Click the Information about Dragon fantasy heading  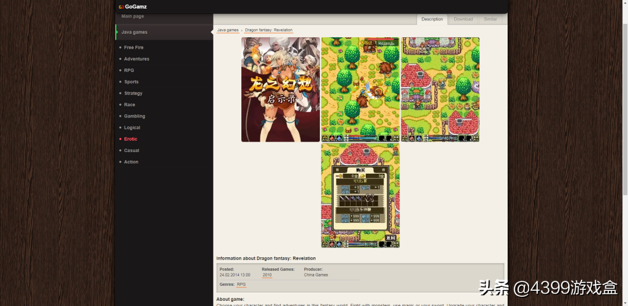(266, 258)
